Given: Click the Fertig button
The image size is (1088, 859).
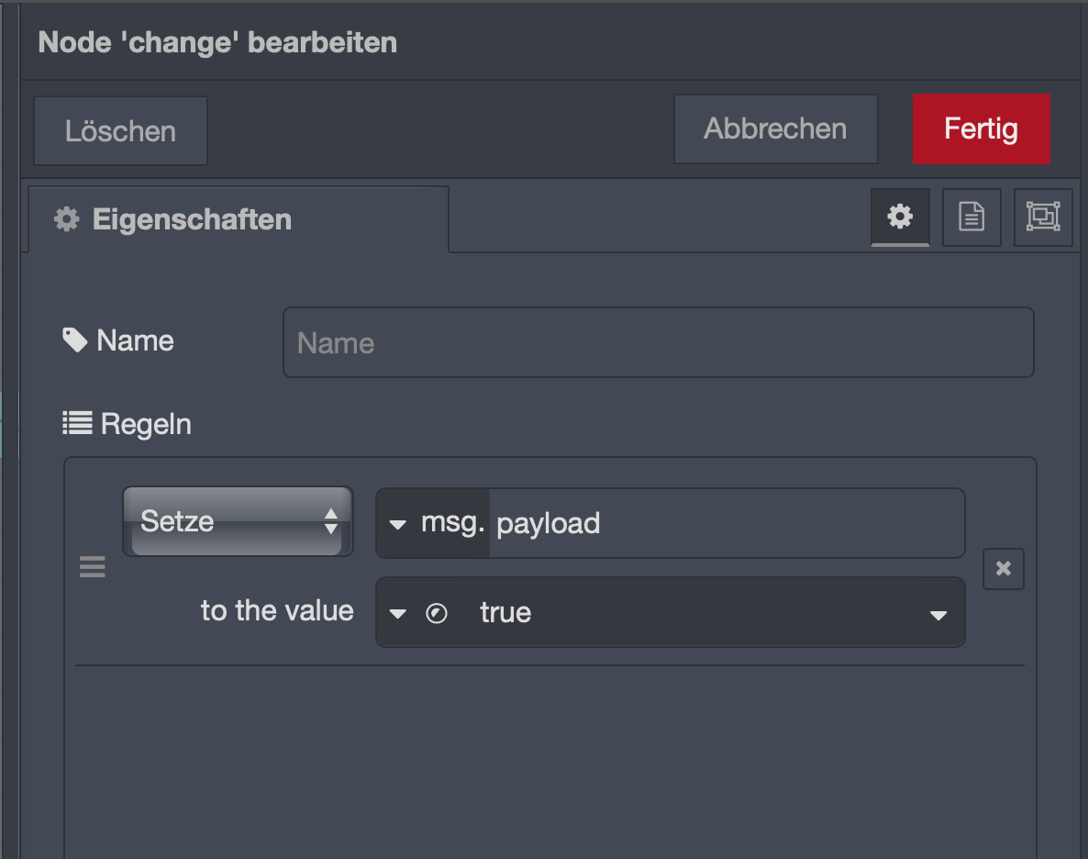Looking at the screenshot, I should tap(982, 129).
